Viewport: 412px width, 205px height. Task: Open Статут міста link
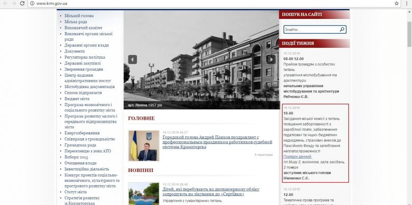click(75, 192)
